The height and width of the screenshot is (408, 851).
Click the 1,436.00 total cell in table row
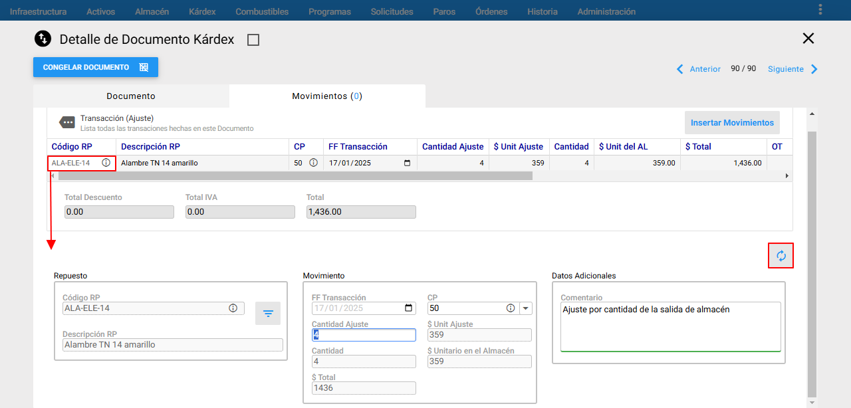723,163
